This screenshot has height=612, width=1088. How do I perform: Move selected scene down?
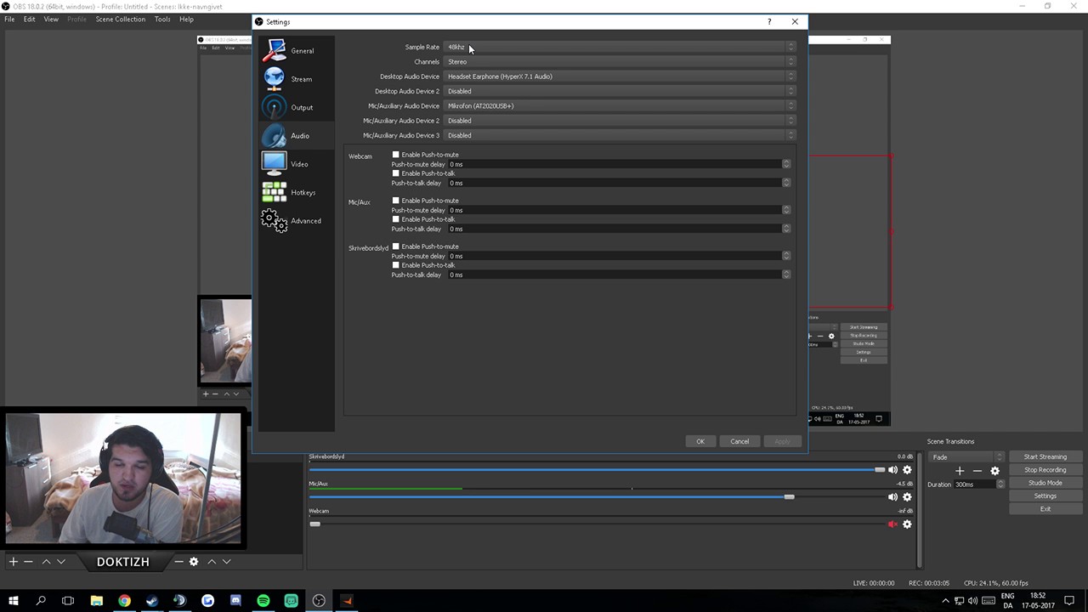click(x=60, y=562)
